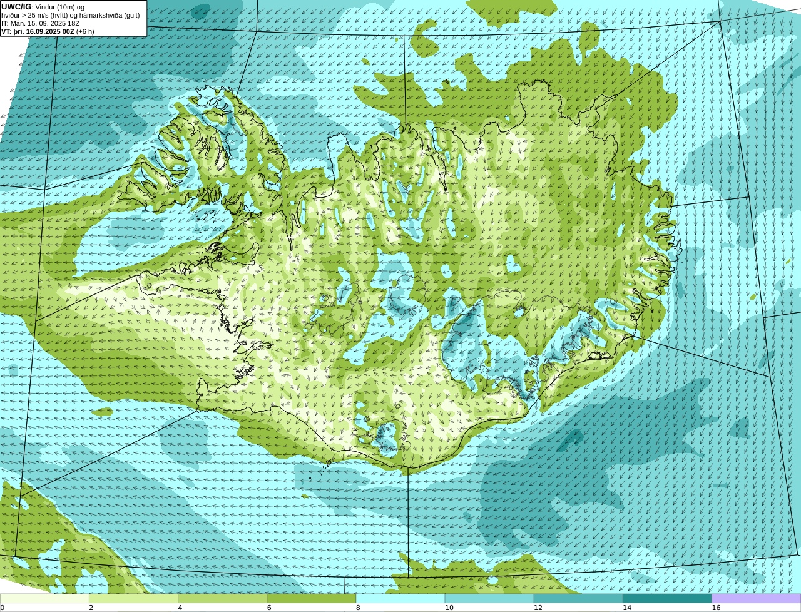Click the colorbar tick label '0'
The height and width of the screenshot is (612, 801).
click(3, 608)
